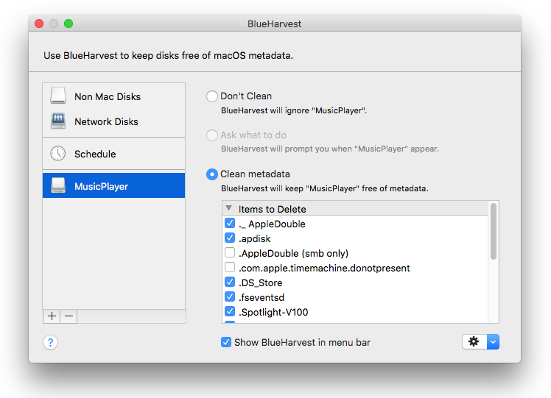Image resolution: width=551 pixels, height=398 pixels.
Task: Enable the .AppleDouble (smb only) checkbox
Action: point(230,253)
